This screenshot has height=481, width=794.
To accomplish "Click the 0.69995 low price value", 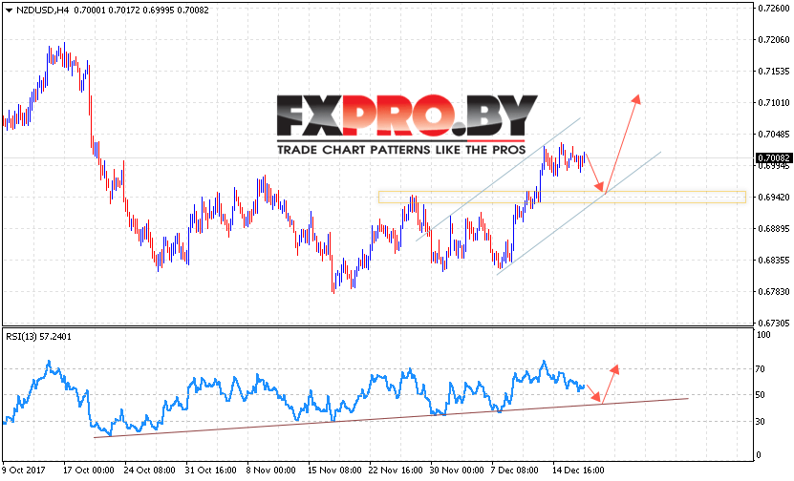I will (x=159, y=10).
